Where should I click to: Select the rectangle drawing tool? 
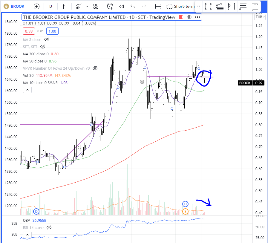[208, 7]
